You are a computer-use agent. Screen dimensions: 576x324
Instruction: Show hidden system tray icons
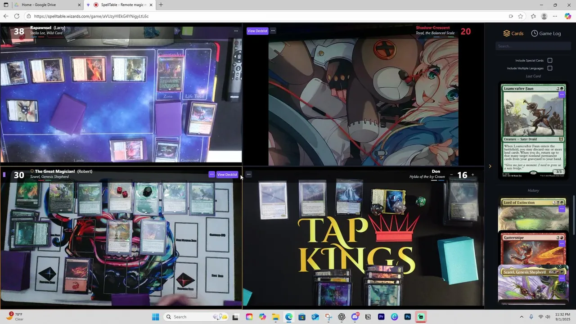point(522,317)
